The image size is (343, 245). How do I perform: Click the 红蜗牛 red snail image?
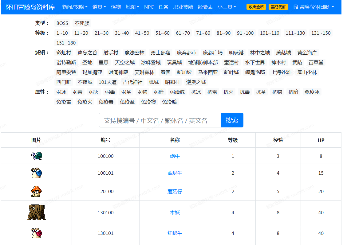[x=36, y=233]
